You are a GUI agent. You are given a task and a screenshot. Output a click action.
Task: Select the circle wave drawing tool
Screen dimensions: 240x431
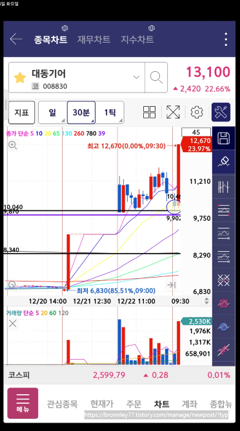click(224, 327)
